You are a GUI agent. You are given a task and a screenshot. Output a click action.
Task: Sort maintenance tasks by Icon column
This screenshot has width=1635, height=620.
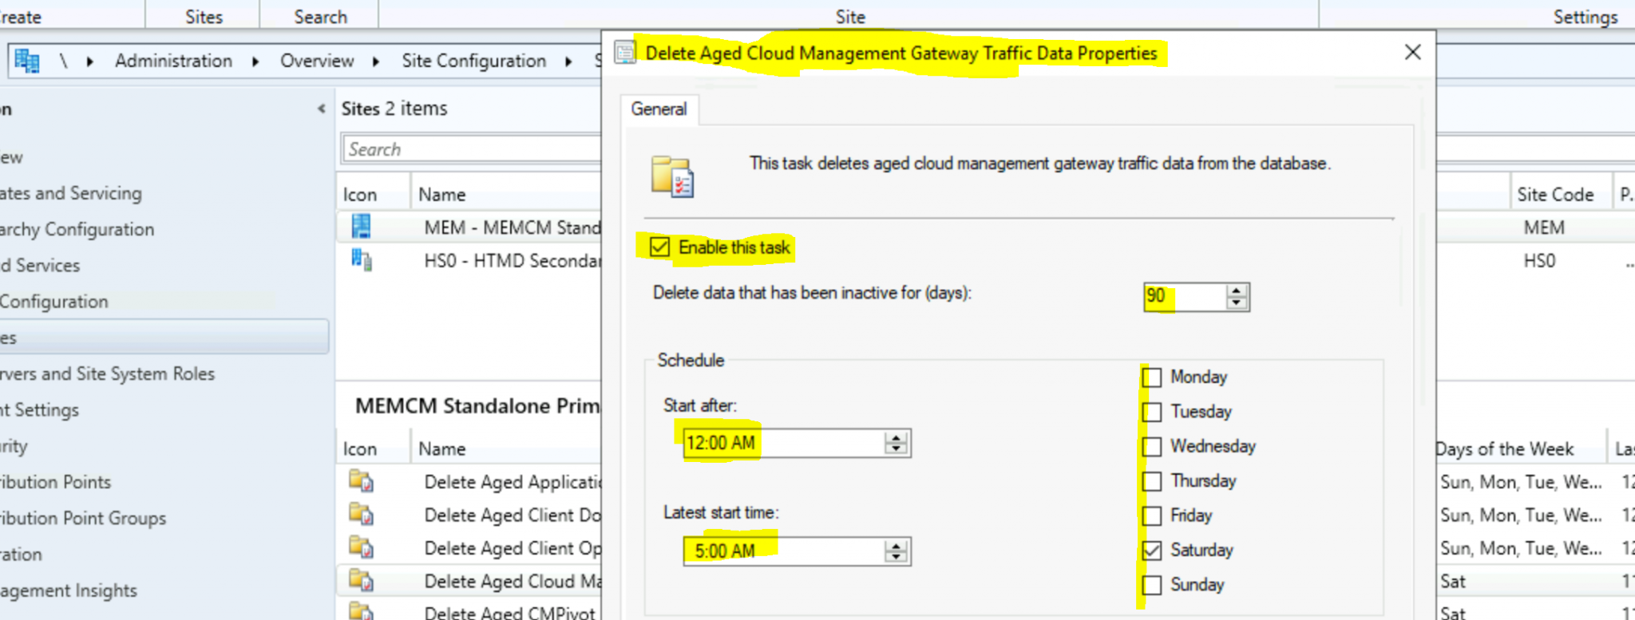click(x=359, y=448)
